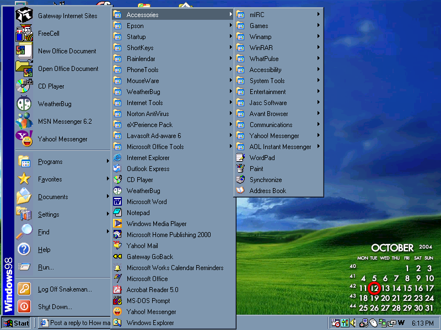Open the Norton AntiVirus program folder
Viewport: 441px width, 330px height.
tap(173, 114)
